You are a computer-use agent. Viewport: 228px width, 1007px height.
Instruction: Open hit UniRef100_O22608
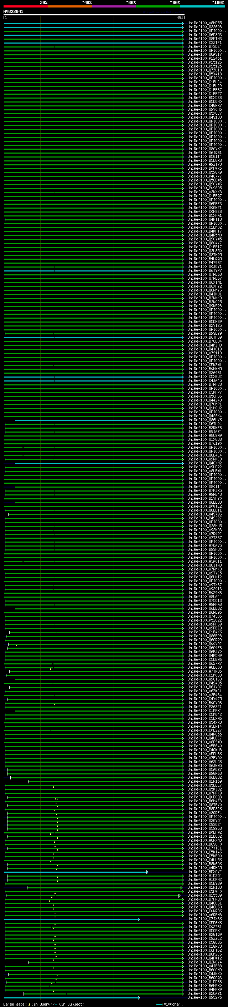point(204,27)
